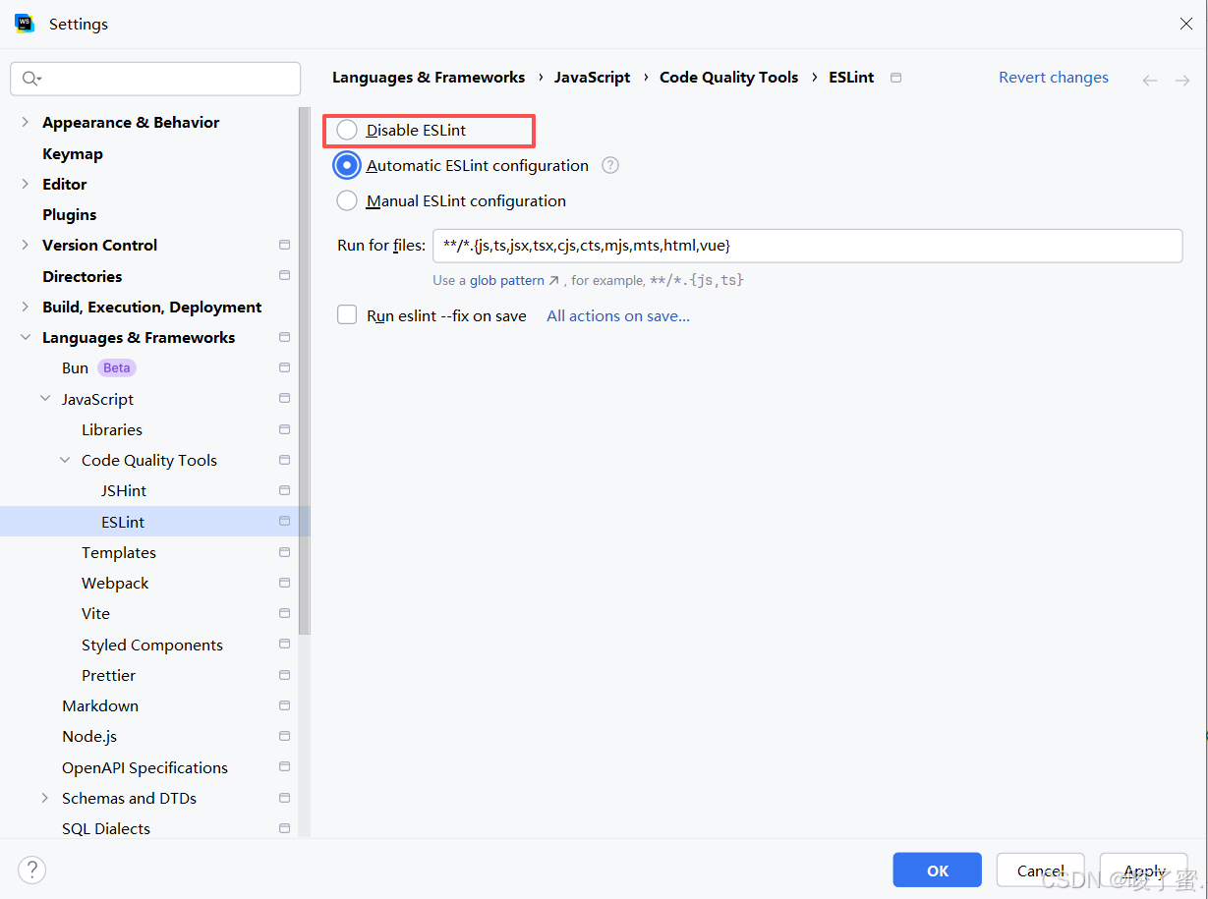The width and height of the screenshot is (1208, 899).
Task: Click the magnifier search icon
Action: pos(30,79)
